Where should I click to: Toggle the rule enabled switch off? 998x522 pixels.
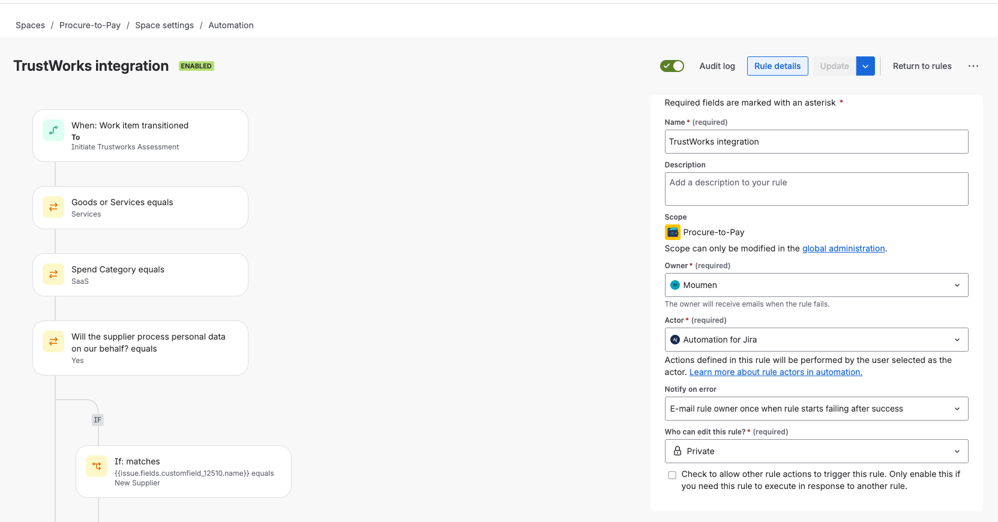point(672,66)
